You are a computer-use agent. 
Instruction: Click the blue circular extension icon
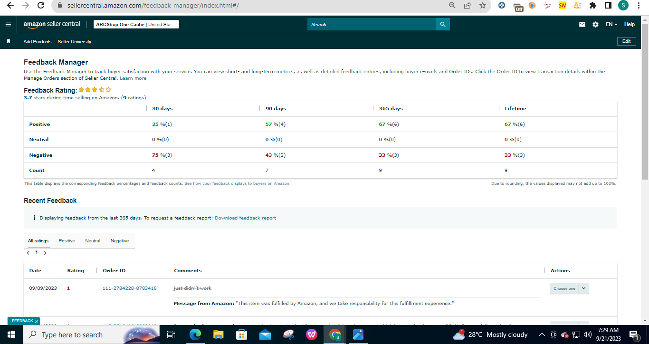(x=502, y=5)
